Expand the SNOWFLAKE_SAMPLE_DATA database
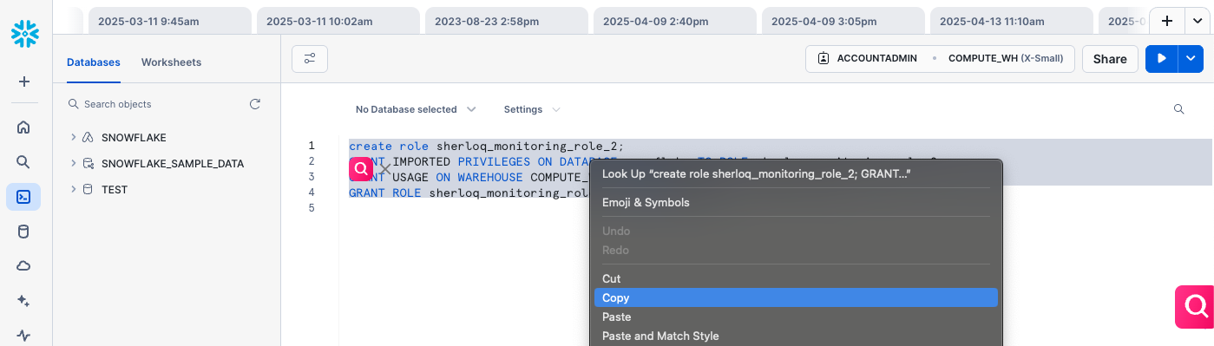The width and height of the screenshot is (1214, 346). (x=73, y=163)
